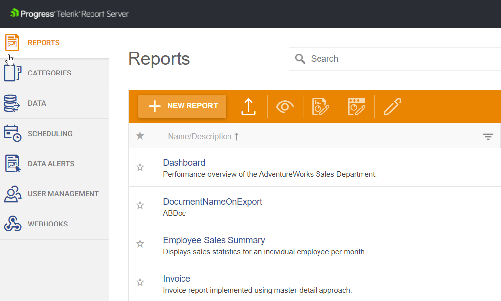501x301 pixels.
Task: Click the filter lines icon in header
Action: [x=488, y=137]
